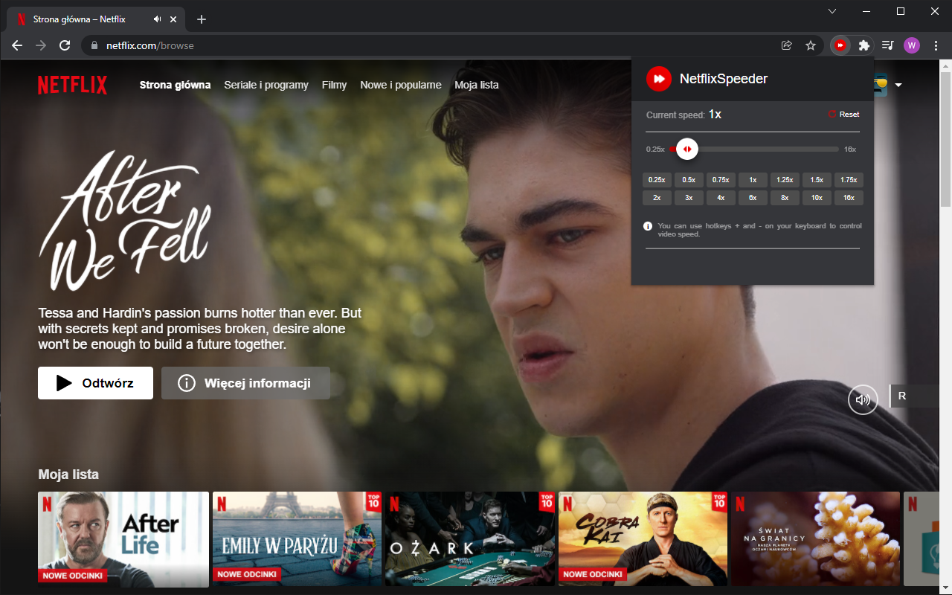Image resolution: width=952 pixels, height=595 pixels.
Task: Click the After We Fell title logo
Action: [x=124, y=222]
